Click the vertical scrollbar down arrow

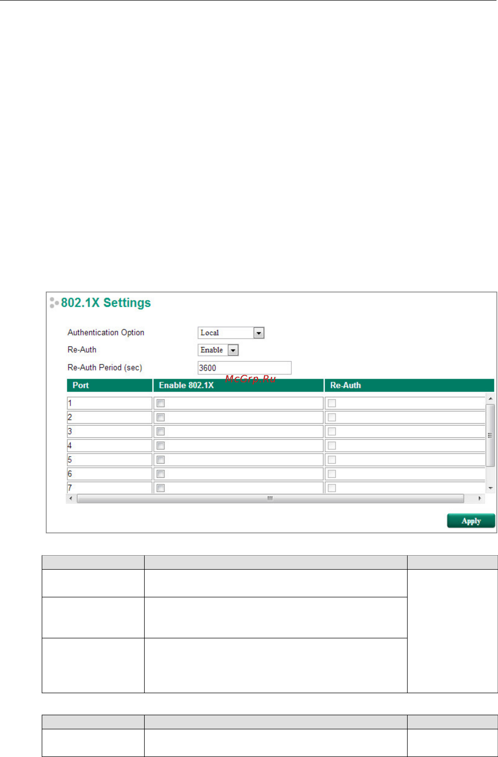pos(490,488)
